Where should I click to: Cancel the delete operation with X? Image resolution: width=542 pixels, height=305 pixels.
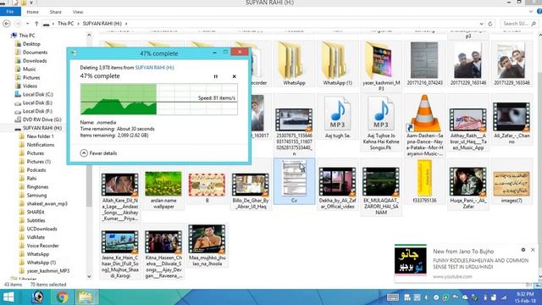(x=234, y=76)
